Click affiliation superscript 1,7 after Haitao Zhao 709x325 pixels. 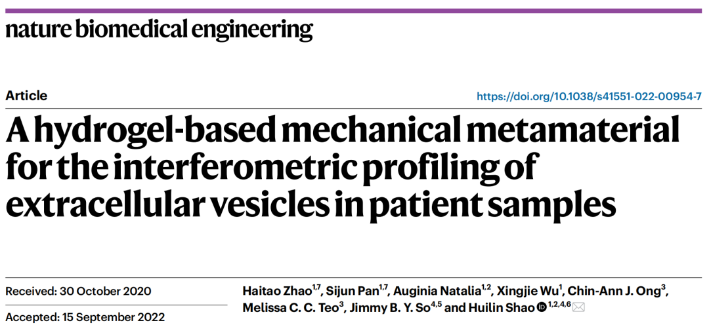(x=316, y=287)
